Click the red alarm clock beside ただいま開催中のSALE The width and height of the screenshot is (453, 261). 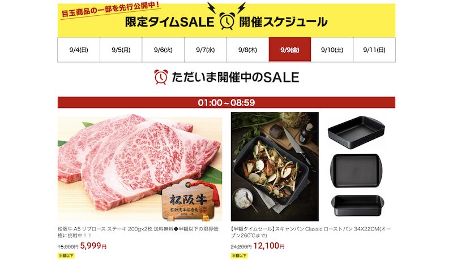point(161,77)
